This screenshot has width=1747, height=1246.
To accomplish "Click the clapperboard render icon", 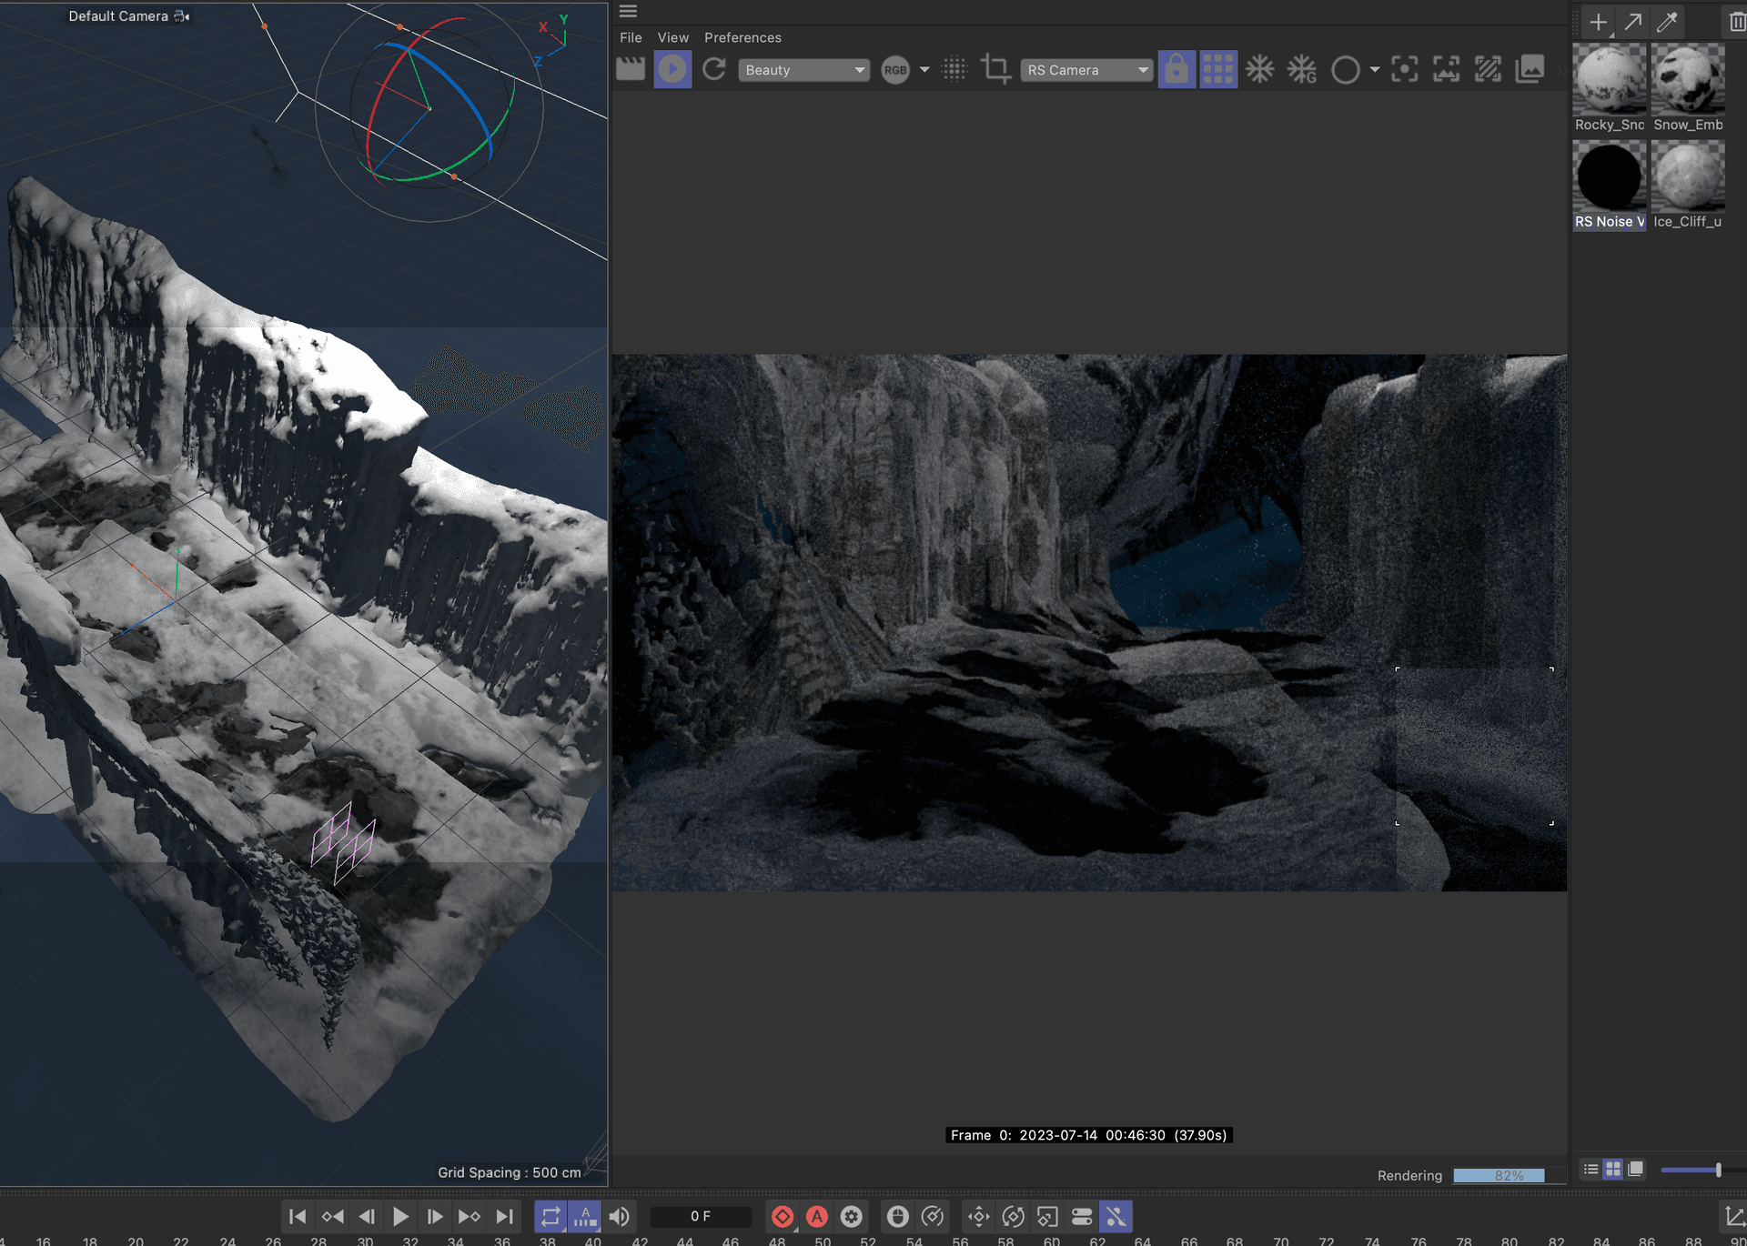I will (x=631, y=69).
